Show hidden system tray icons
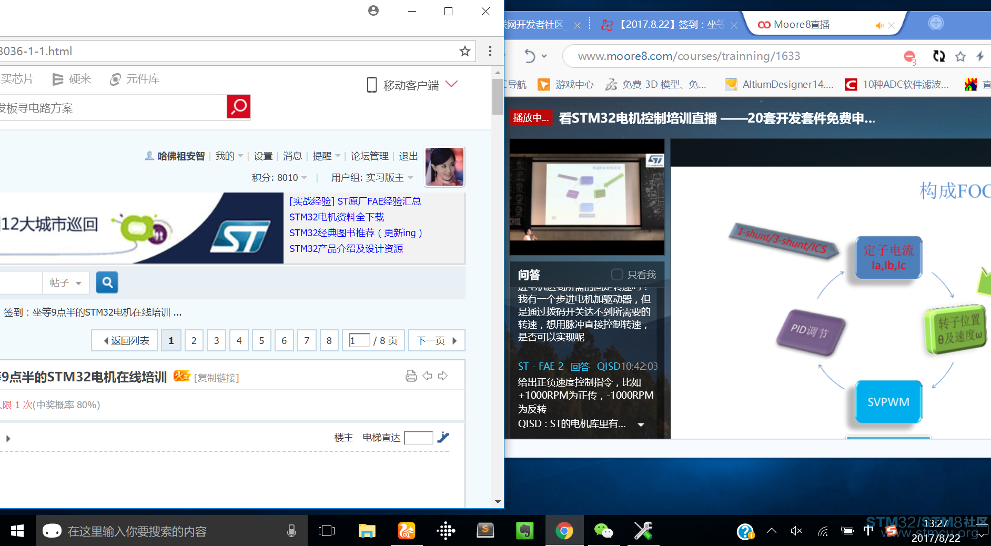Screen dimensions: 991x546 click(x=771, y=531)
